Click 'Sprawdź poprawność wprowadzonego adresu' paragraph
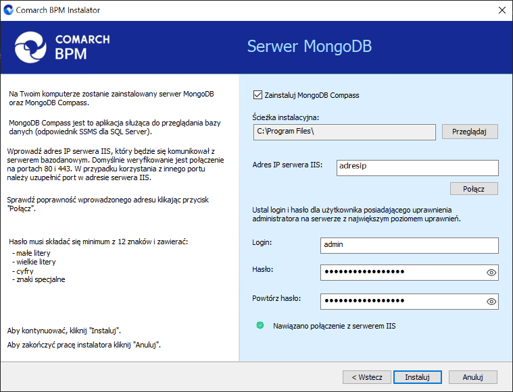 (x=108, y=204)
